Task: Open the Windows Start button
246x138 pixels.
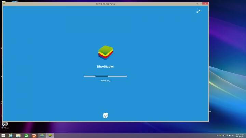Action: pos(3,136)
